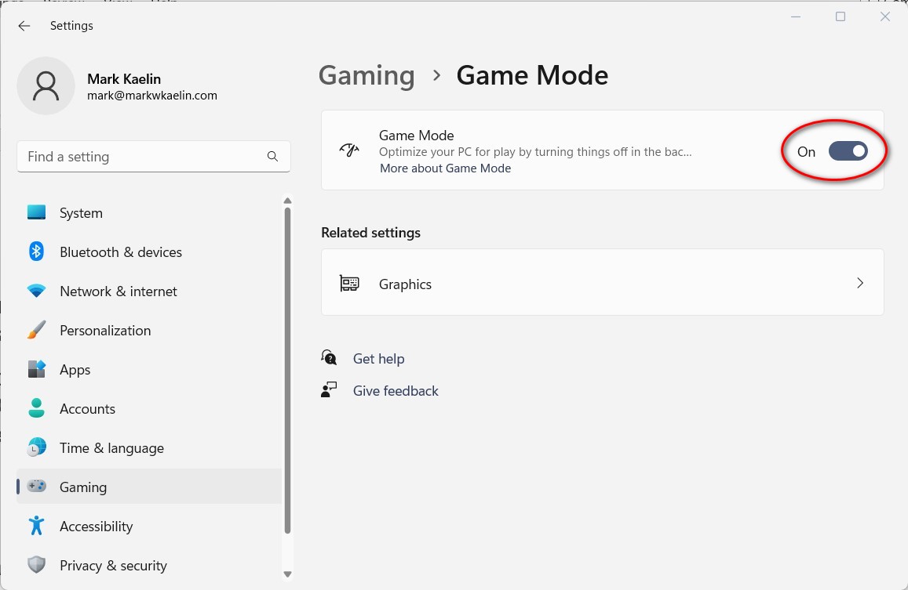Select the System icon in sidebar
The width and height of the screenshot is (908, 590).
click(x=36, y=212)
